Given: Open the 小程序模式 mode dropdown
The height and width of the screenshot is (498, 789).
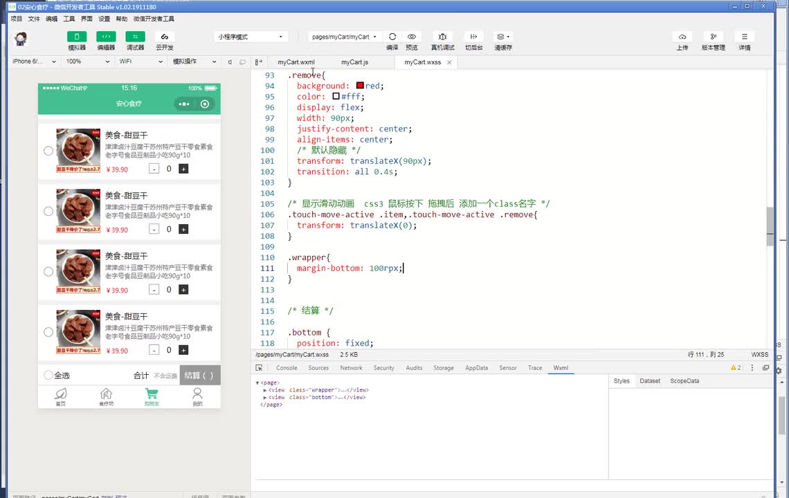Looking at the screenshot, I should click(x=251, y=37).
